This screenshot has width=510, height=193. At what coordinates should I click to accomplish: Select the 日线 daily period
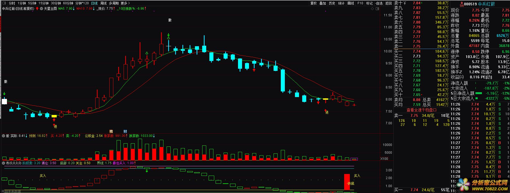94,3
